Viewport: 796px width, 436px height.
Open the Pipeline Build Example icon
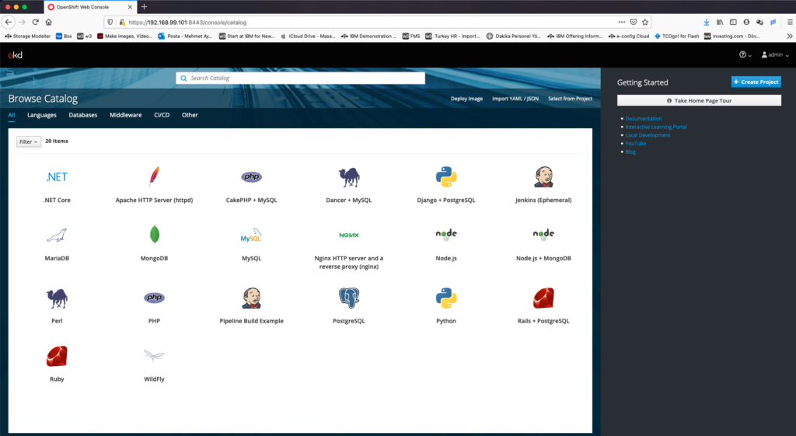click(251, 298)
